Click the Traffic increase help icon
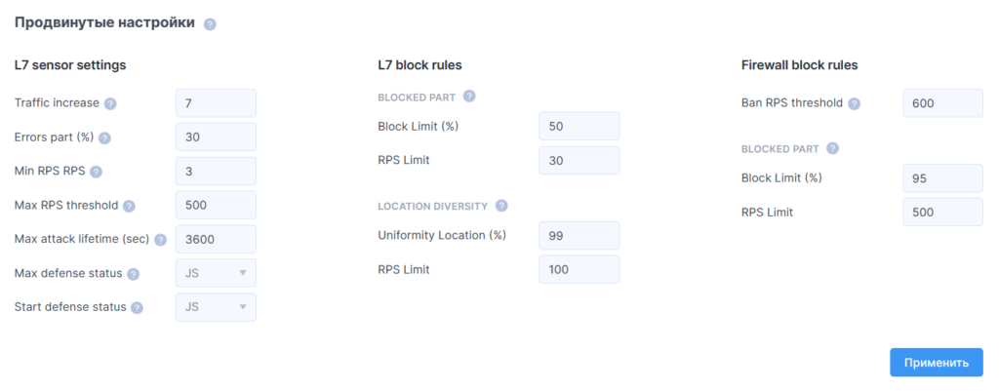This screenshot has height=391, width=999. point(110,103)
